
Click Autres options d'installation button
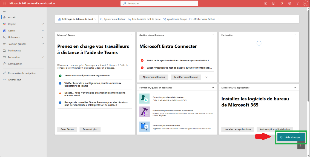275,129
